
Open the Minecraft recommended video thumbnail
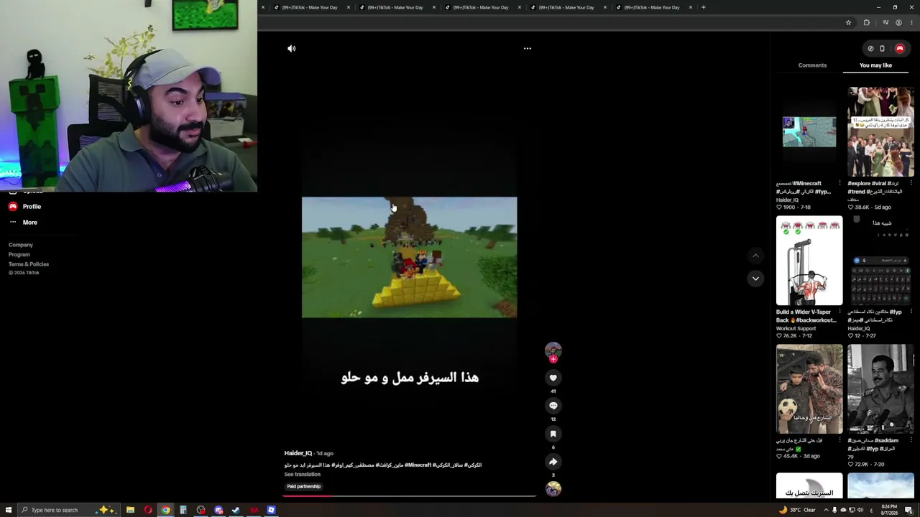809,131
